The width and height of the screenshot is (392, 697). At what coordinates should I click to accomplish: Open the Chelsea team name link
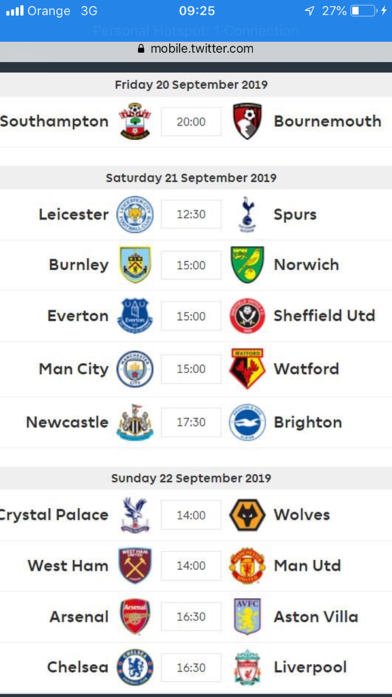78,667
